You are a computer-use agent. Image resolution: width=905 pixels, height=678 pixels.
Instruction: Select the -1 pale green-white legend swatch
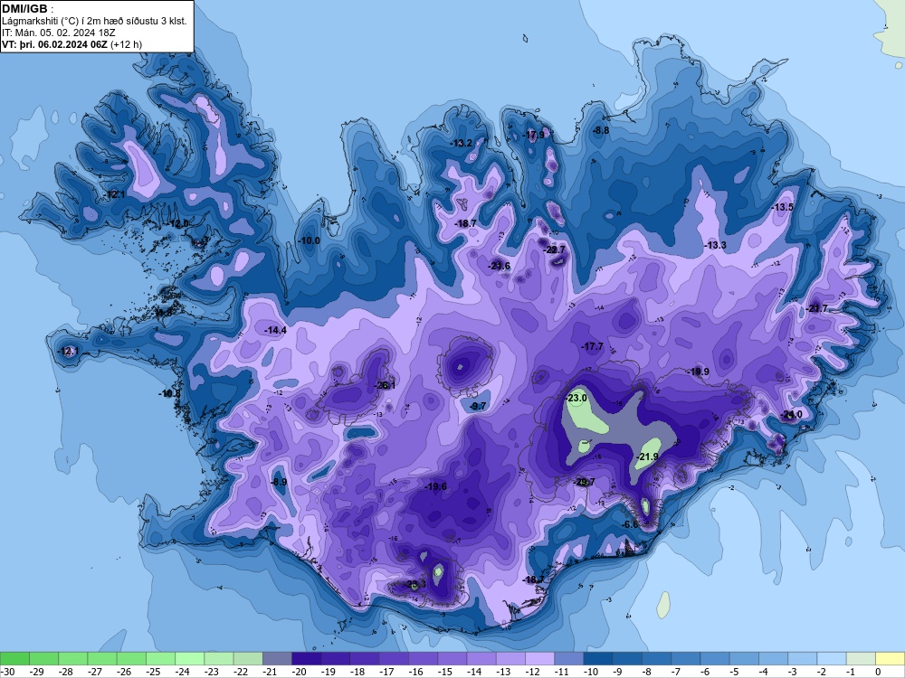[x=861, y=658]
